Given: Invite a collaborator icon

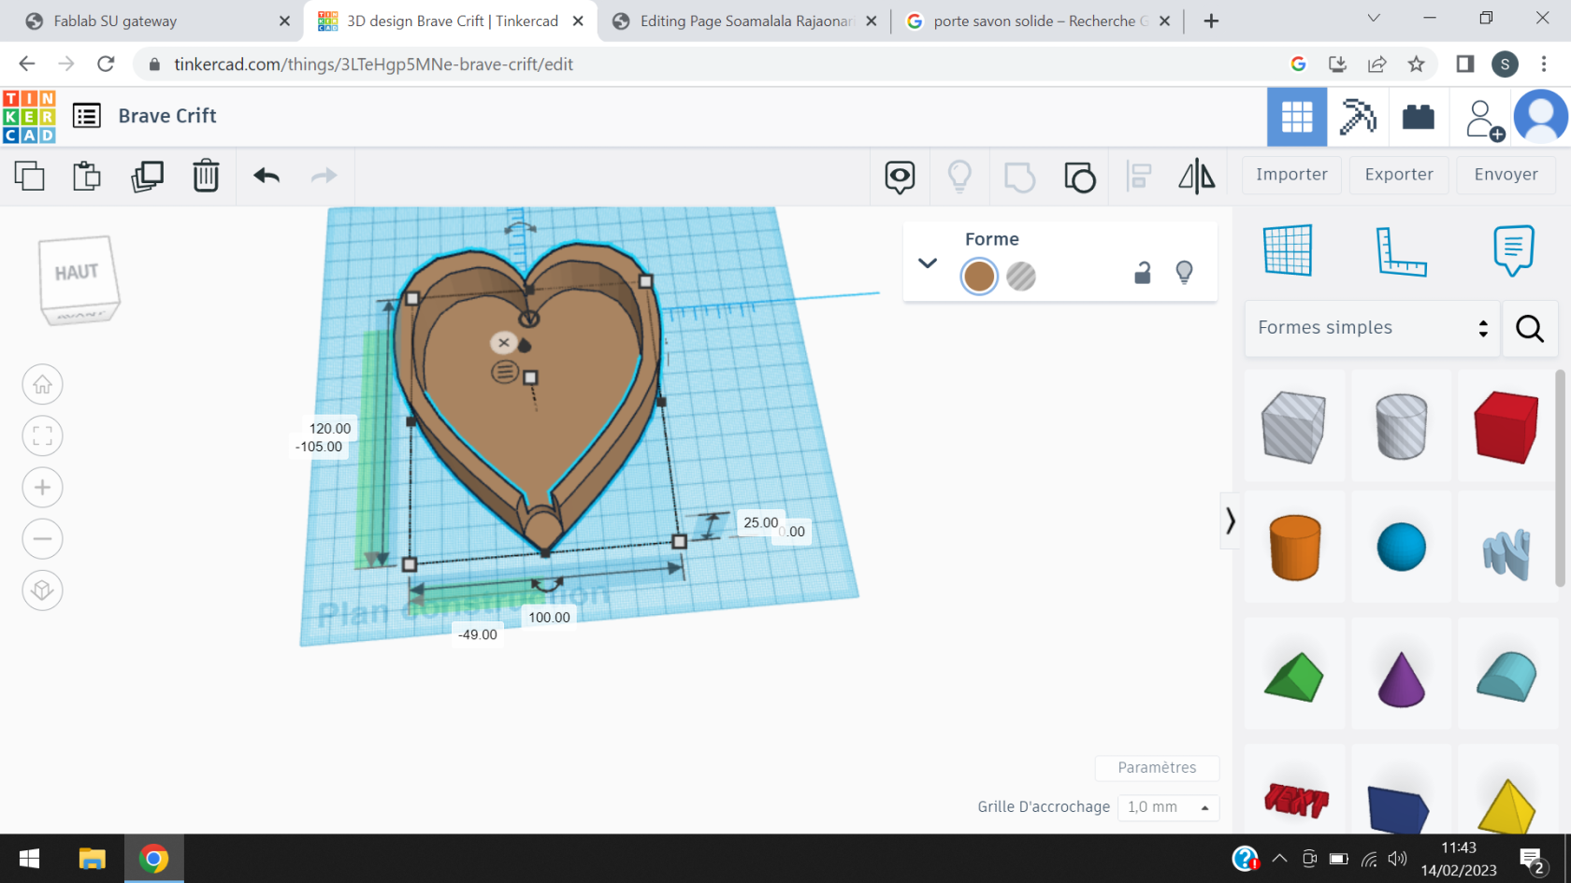Looking at the screenshot, I should pos(1483,119).
